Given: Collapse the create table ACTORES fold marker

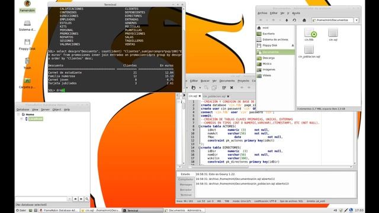Looking at the screenshot, I should [x=200, y=126].
